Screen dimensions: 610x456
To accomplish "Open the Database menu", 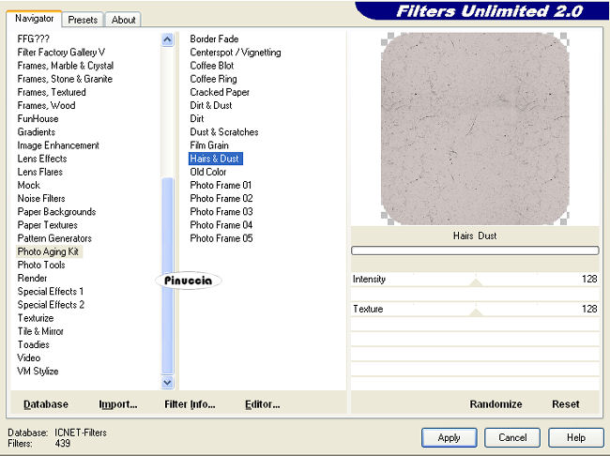I will click(45, 404).
